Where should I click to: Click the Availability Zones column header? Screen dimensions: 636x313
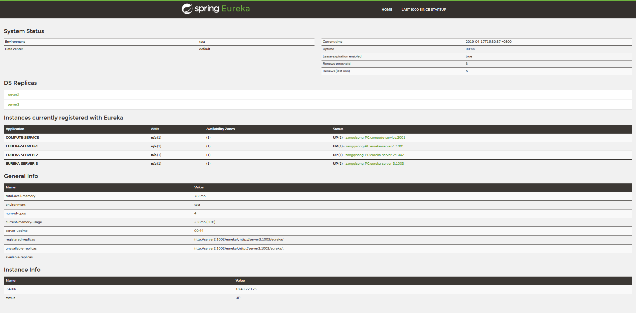click(220, 129)
